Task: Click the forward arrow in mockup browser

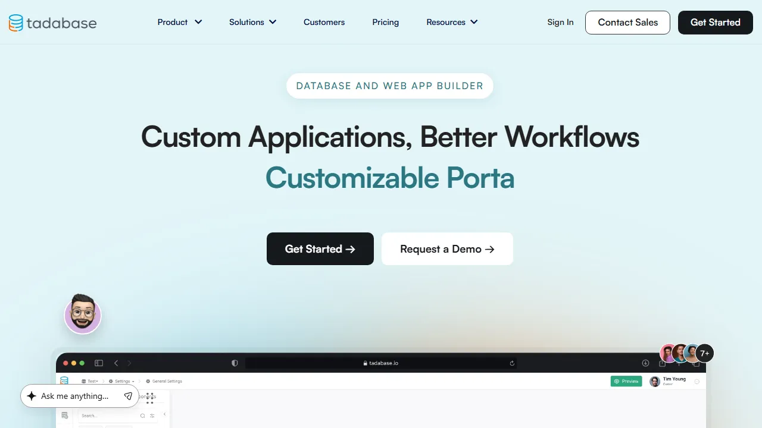Action: [129, 363]
